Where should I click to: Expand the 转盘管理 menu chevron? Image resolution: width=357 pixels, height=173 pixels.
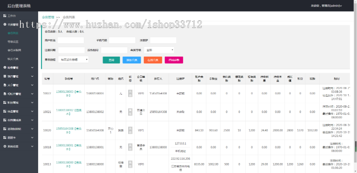(32, 111)
